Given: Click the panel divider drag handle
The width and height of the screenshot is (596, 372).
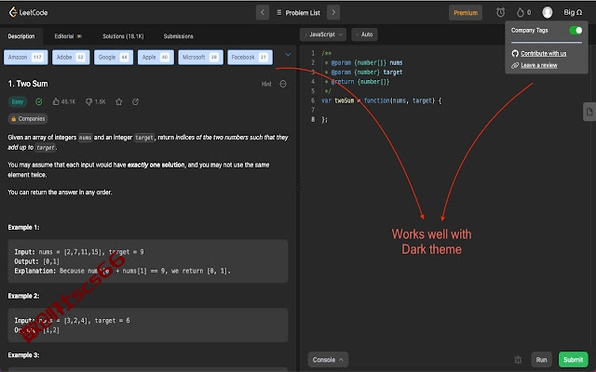Looking at the screenshot, I should (x=298, y=186).
